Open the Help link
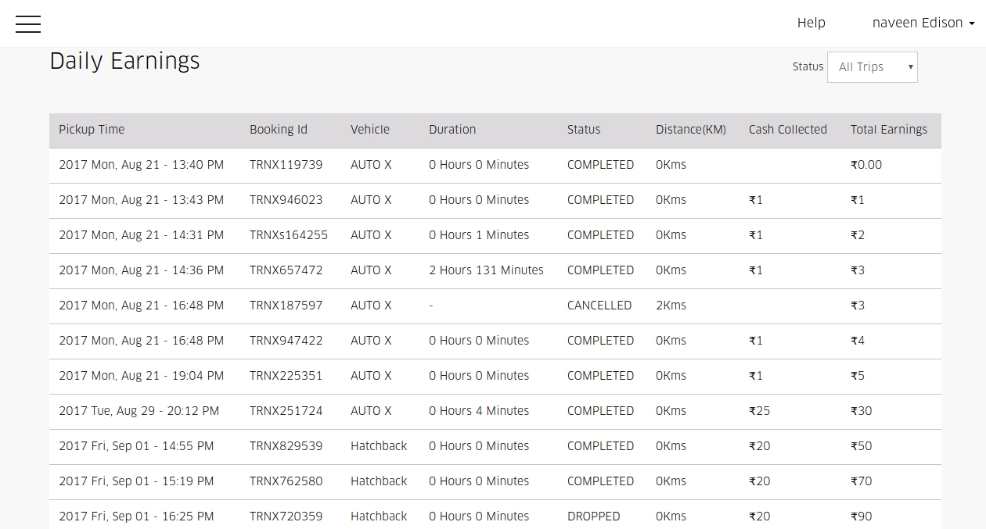986x529 pixels. 811,23
